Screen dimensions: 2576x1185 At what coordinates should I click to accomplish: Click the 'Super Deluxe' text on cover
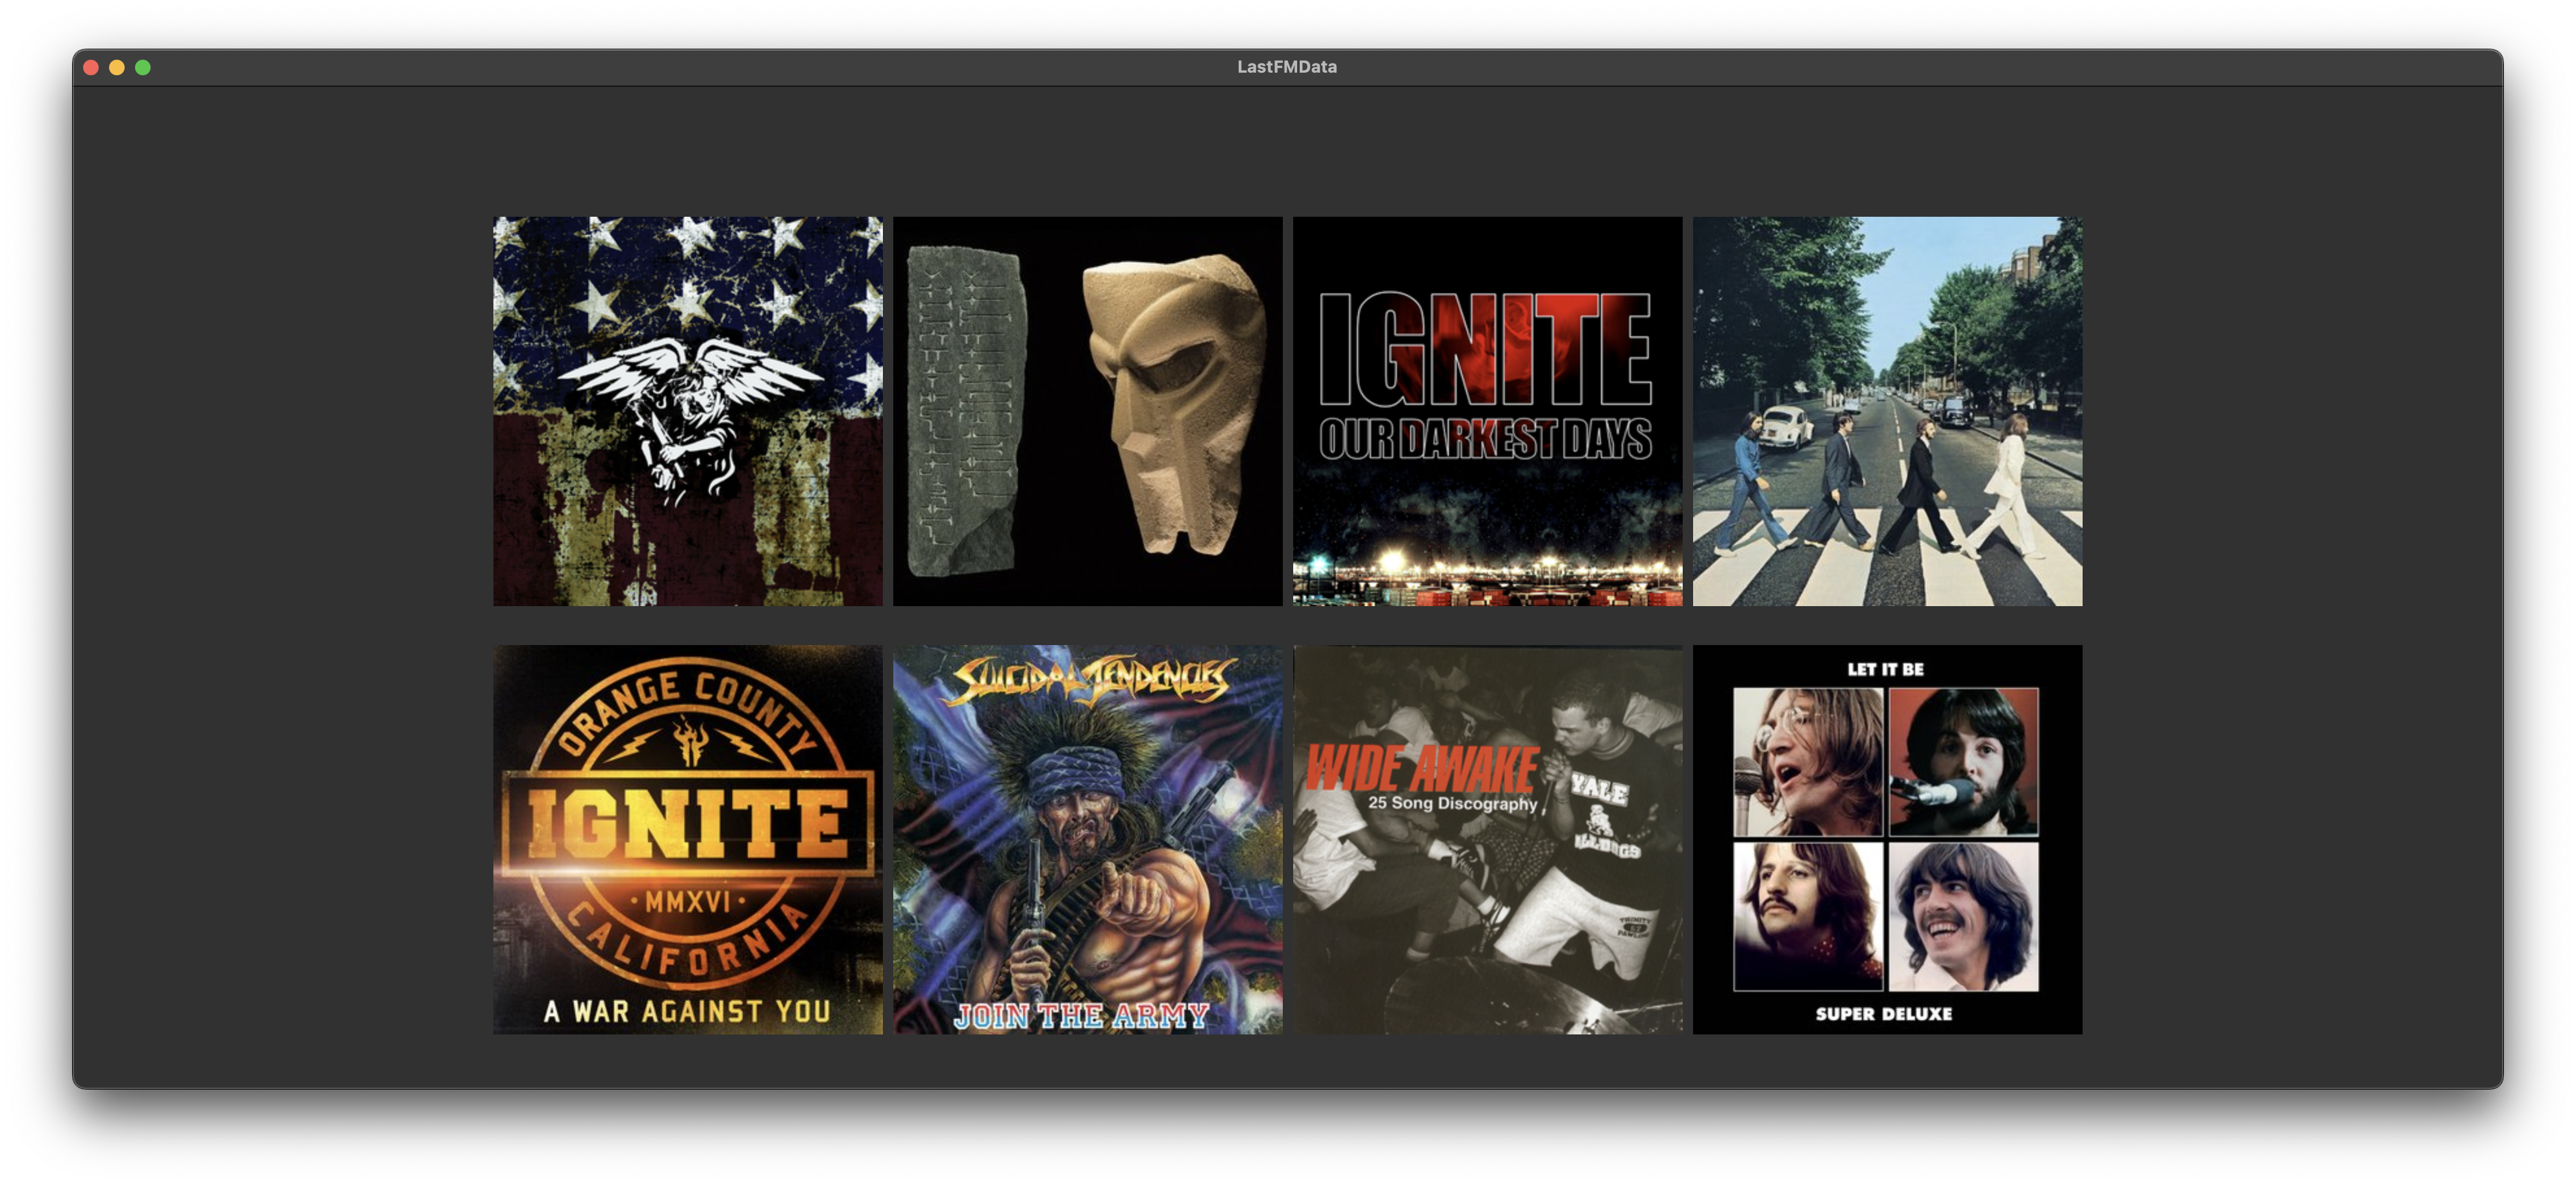pos(1884,1013)
